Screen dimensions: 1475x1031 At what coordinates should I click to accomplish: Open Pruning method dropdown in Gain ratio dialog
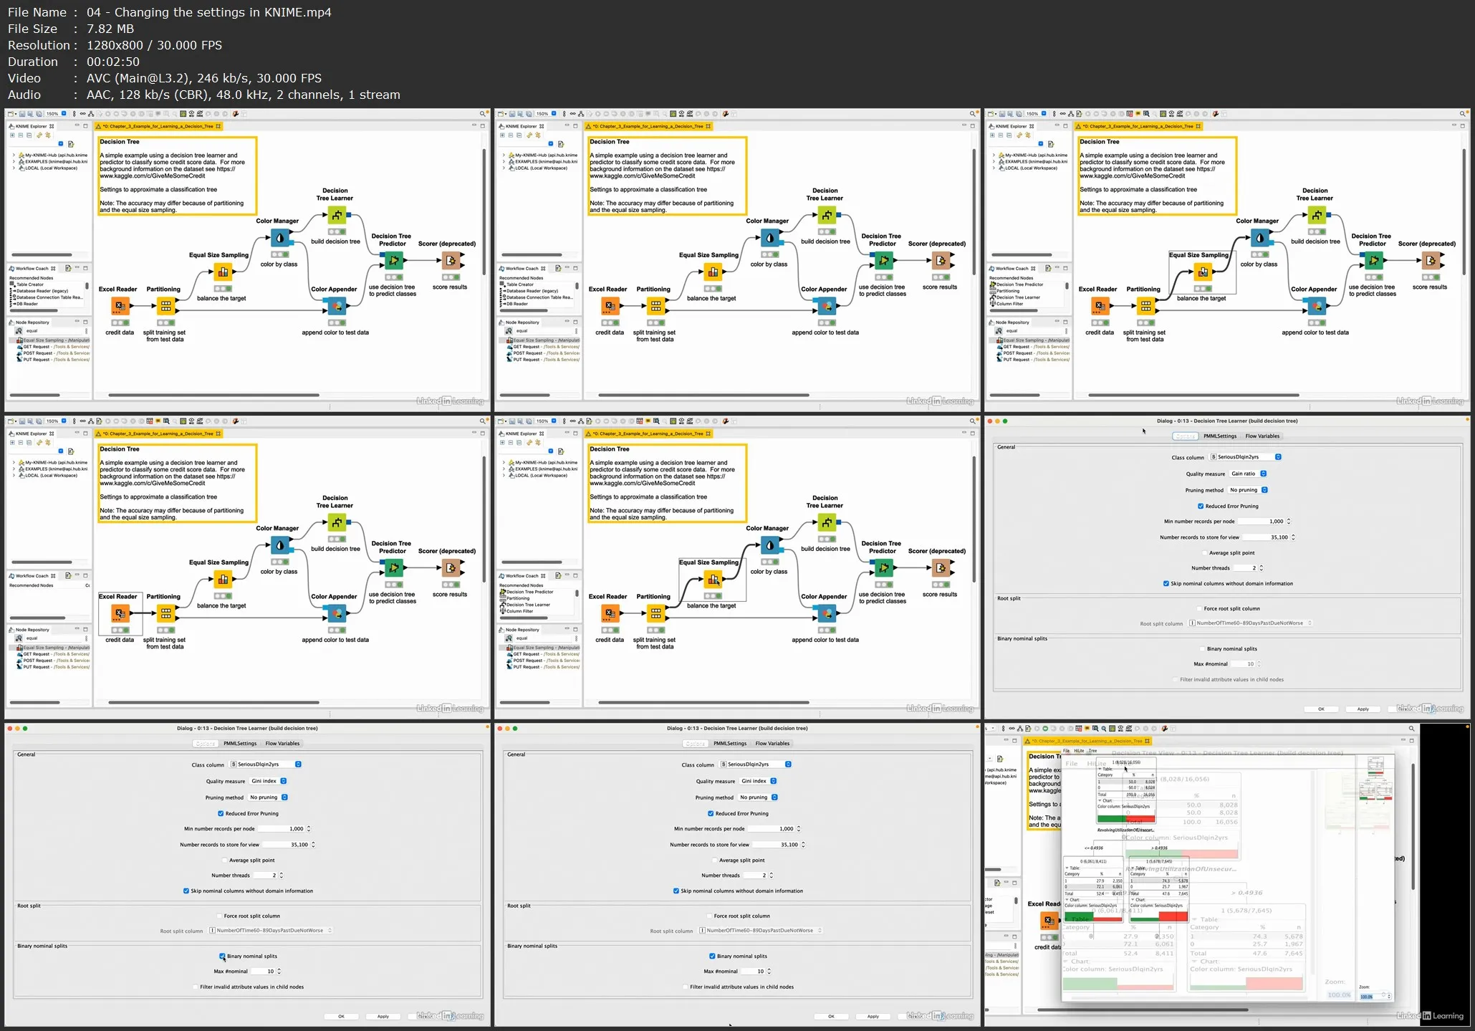[1248, 490]
